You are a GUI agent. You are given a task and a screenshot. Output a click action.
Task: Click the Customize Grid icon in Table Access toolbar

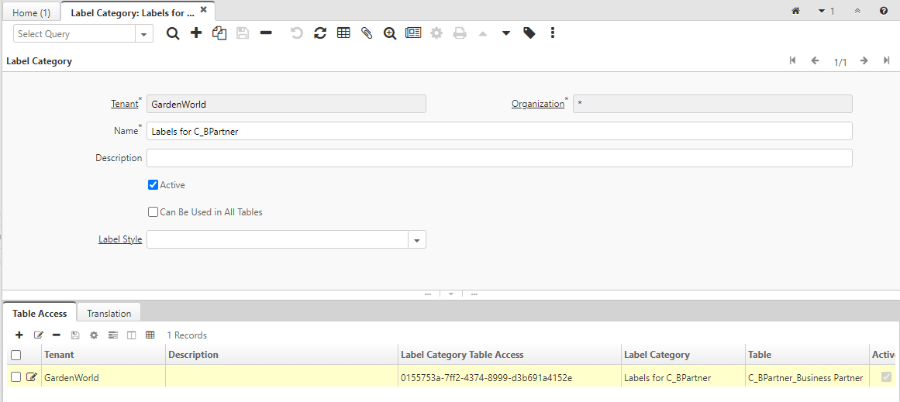(150, 335)
